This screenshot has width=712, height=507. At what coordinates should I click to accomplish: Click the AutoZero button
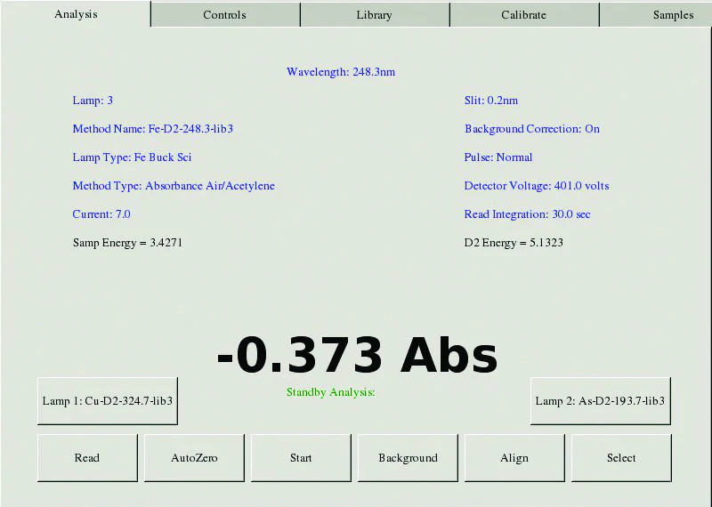[x=194, y=457]
